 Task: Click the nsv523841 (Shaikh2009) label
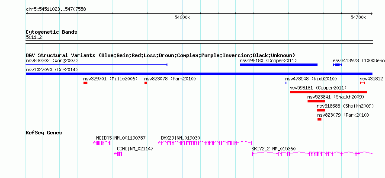[x=336, y=97]
